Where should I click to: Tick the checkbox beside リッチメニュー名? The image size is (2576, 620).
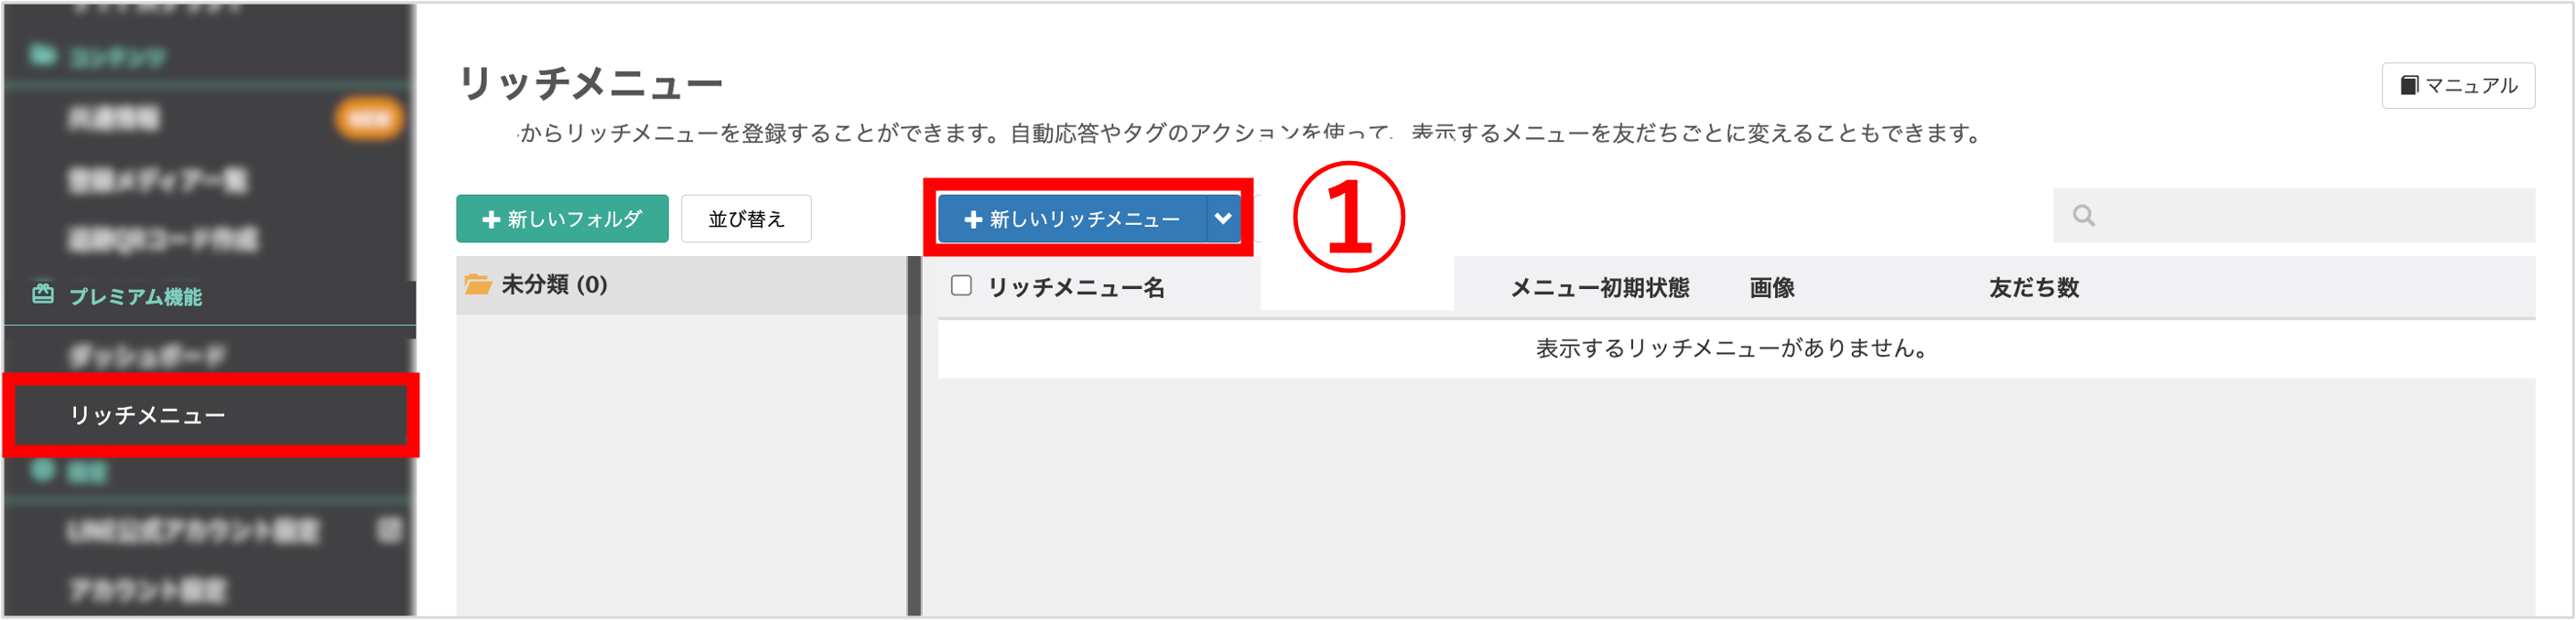961,286
